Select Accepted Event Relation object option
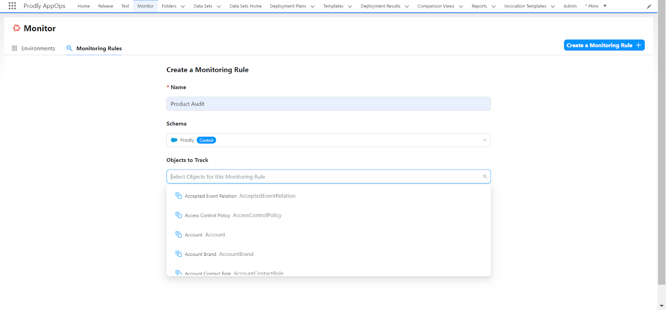 click(328, 196)
